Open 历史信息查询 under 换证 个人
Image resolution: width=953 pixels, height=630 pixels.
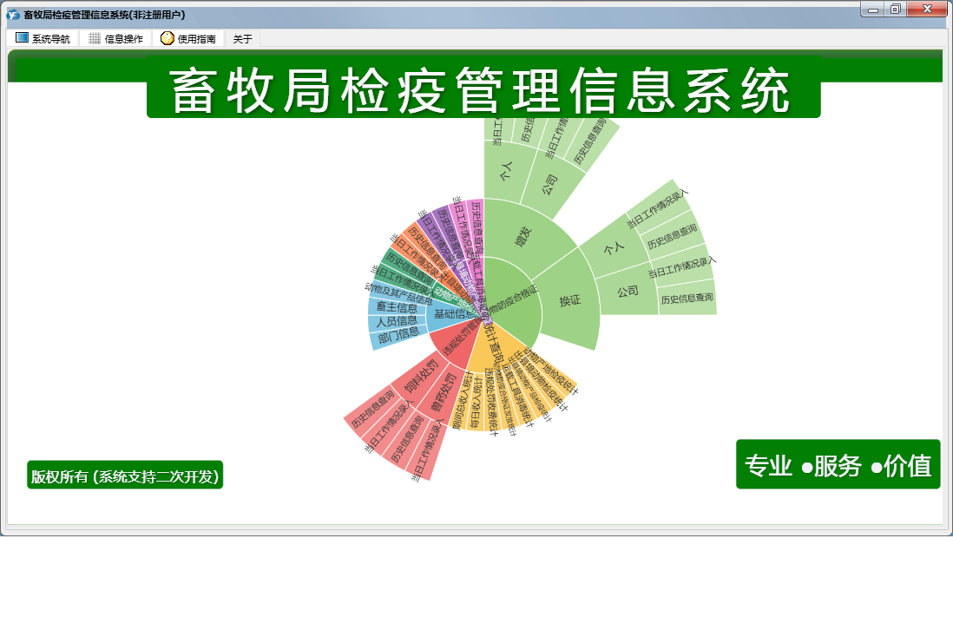click(672, 237)
